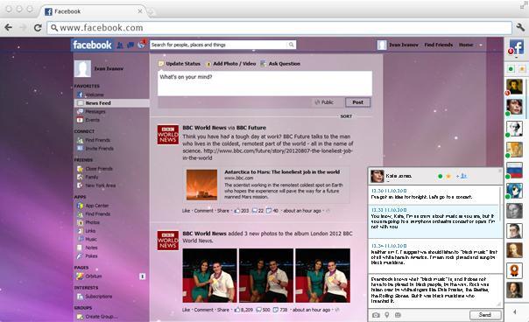Open messages icon in Facebook header
This screenshot has width=529, height=322.
(x=130, y=45)
